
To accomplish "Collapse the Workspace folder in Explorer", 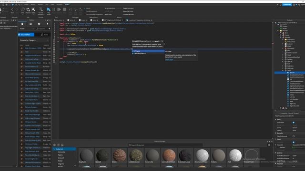I will point(278,30).
